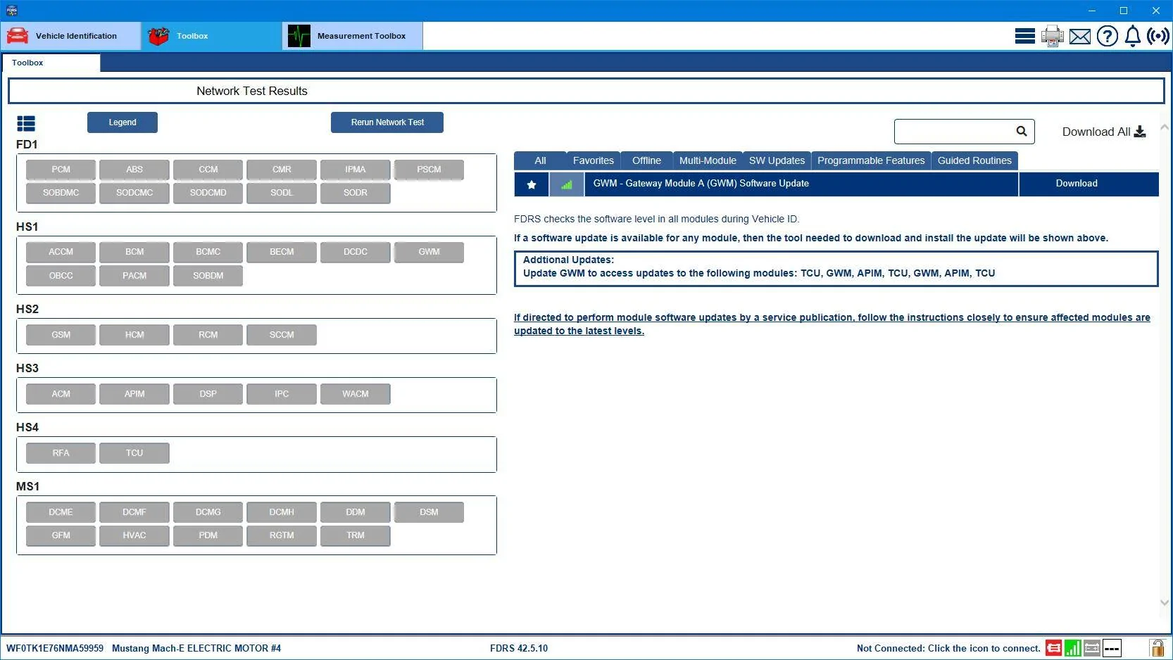Select the SCCM module button

pos(282,335)
